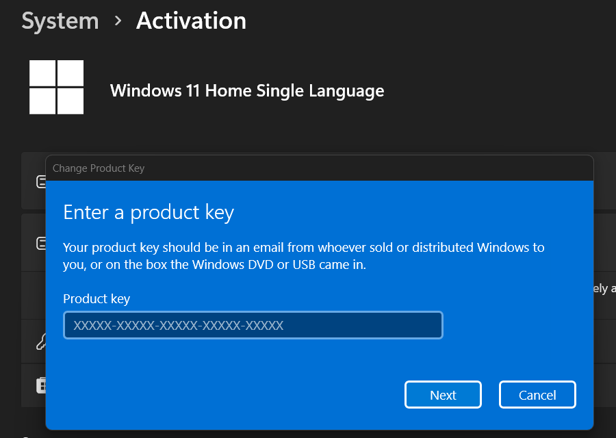Click the XXXXX placeholder text in the field
Screen dimensions: 616x438
click(179, 325)
